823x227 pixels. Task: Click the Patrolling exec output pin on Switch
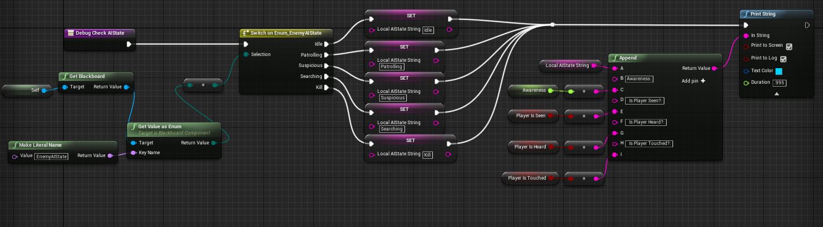pos(327,55)
